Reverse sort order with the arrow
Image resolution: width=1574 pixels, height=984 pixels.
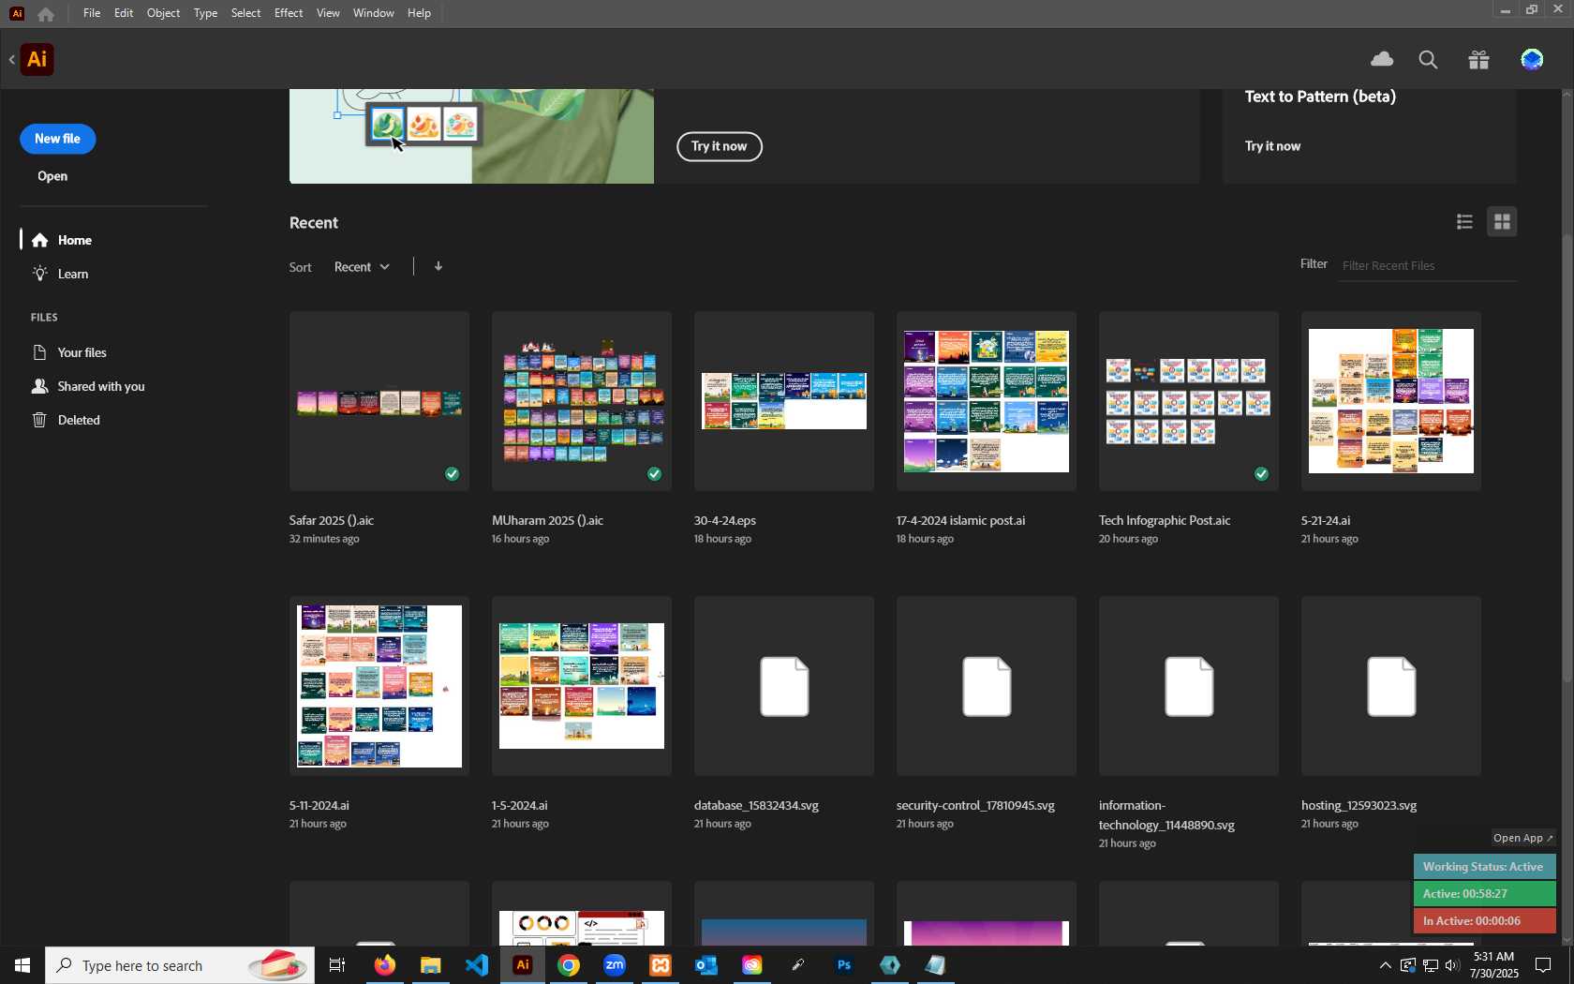coord(438,266)
